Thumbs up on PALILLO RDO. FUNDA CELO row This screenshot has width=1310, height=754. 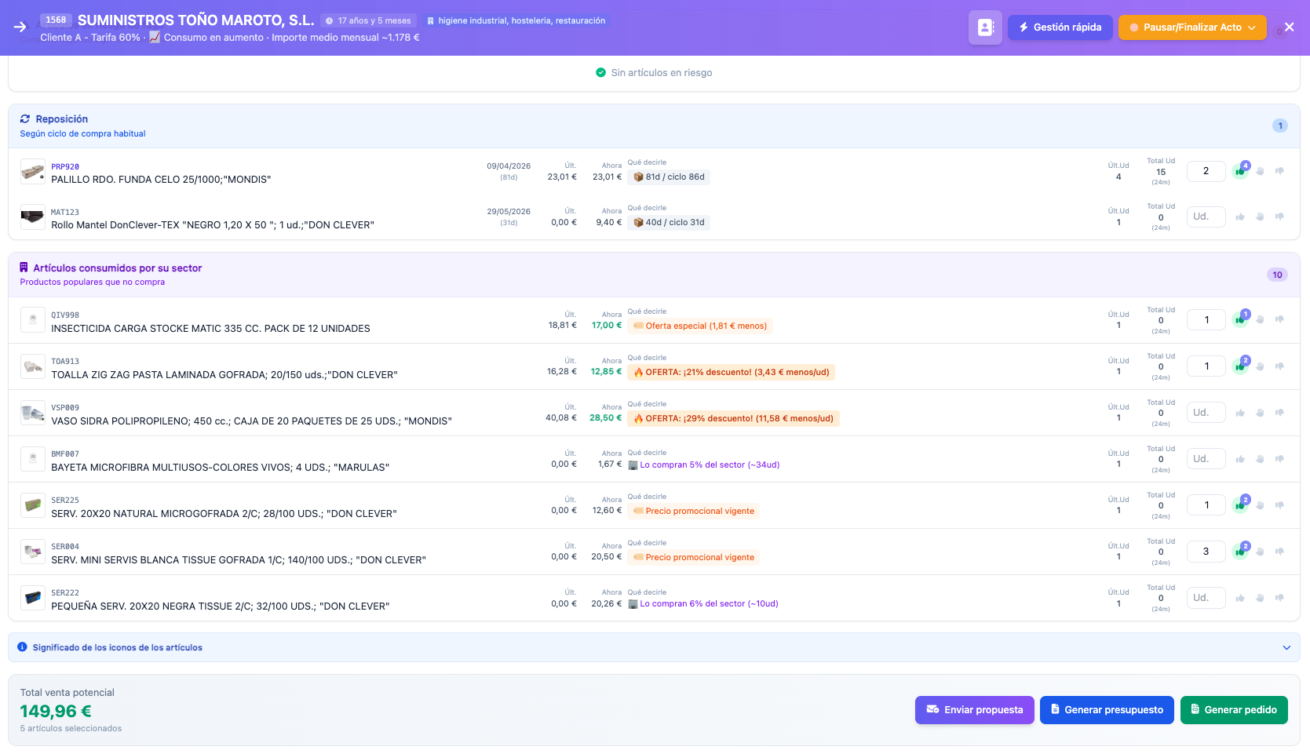[1239, 171]
